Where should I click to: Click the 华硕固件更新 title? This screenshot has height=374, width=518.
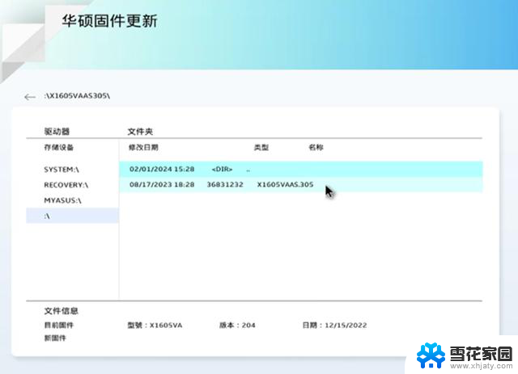coord(110,21)
